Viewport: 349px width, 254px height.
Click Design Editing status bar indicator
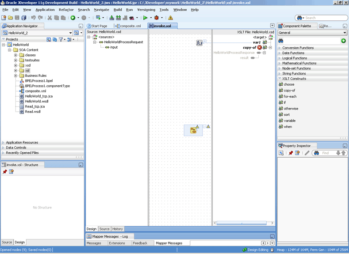[255, 250]
